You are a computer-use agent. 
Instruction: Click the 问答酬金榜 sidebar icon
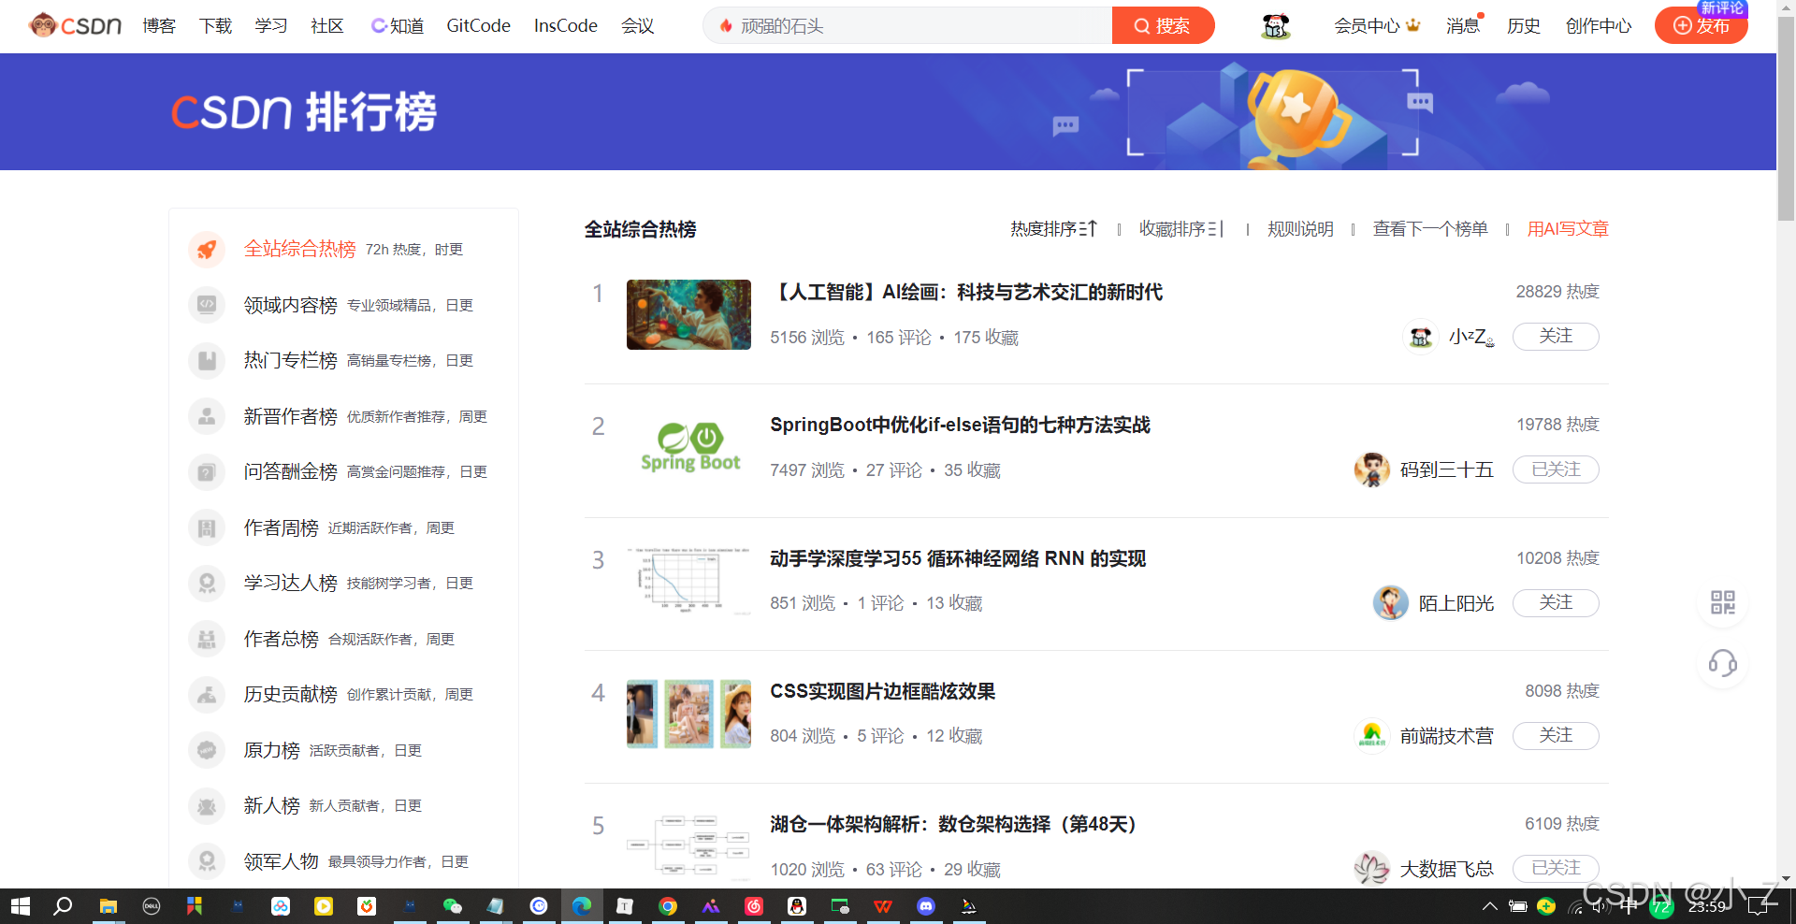pos(207,472)
